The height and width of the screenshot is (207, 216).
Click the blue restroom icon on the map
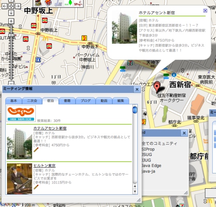[38, 60]
